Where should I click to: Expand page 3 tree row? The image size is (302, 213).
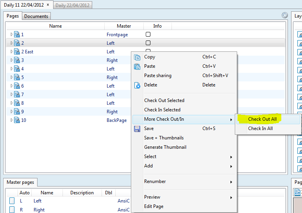pos(12,60)
